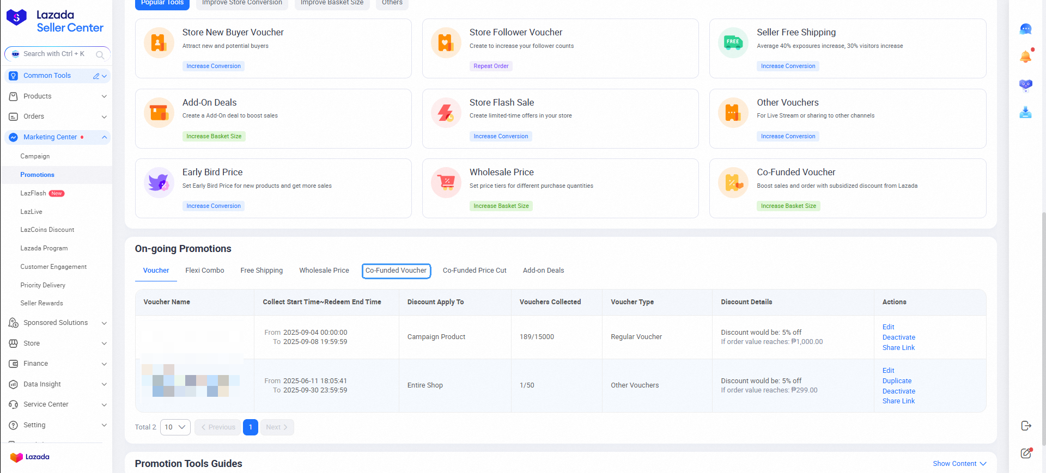Click the edit pencil icon beside Common Tools
This screenshot has width=1046, height=473.
(96, 76)
